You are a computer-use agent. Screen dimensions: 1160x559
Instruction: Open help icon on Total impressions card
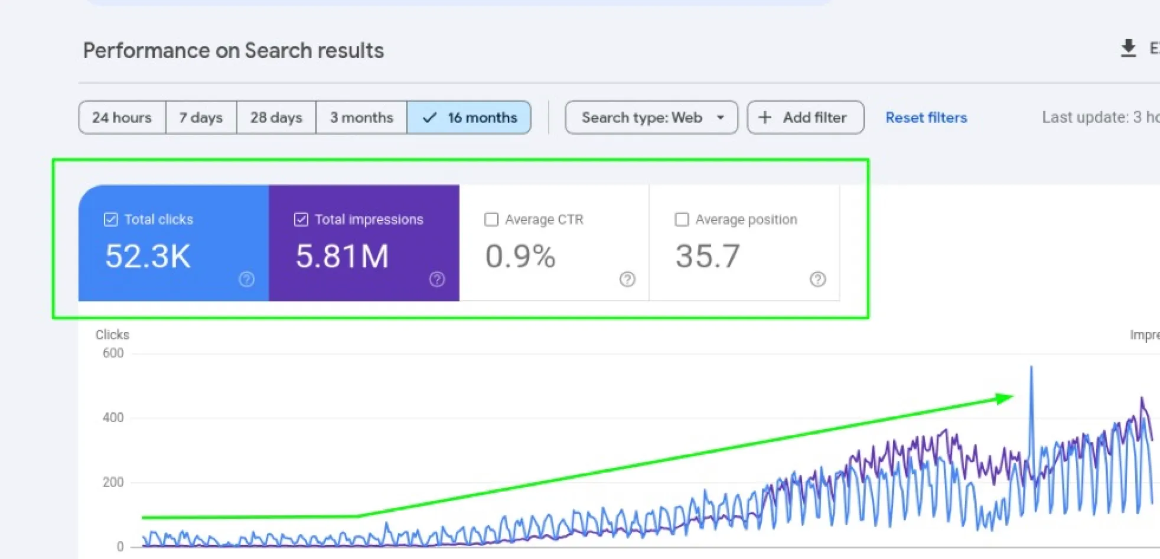437,279
